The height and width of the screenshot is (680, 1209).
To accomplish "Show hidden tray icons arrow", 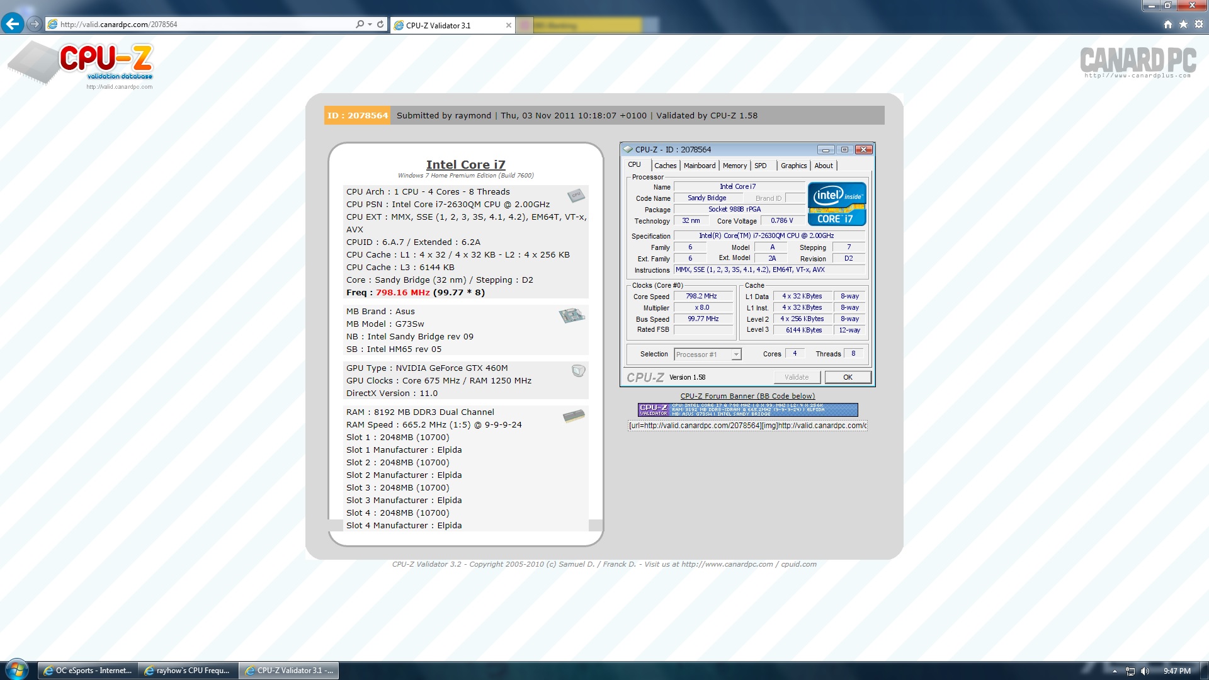I will pyautogui.click(x=1115, y=671).
